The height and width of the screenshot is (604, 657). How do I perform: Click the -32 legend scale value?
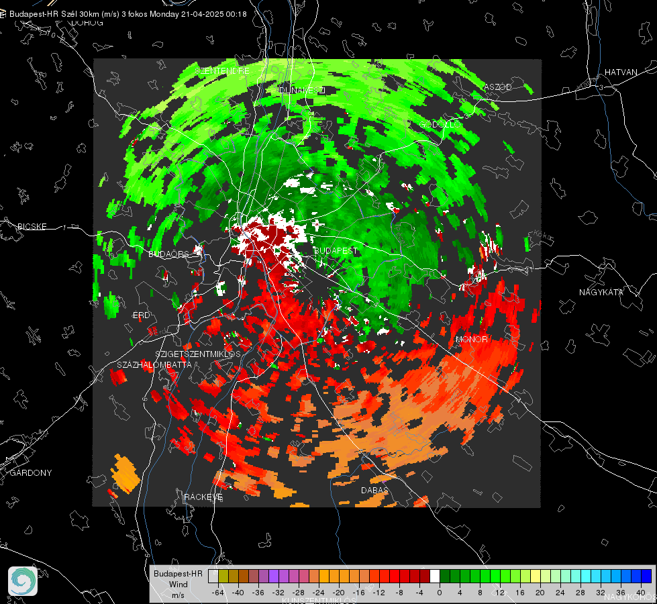point(279,593)
